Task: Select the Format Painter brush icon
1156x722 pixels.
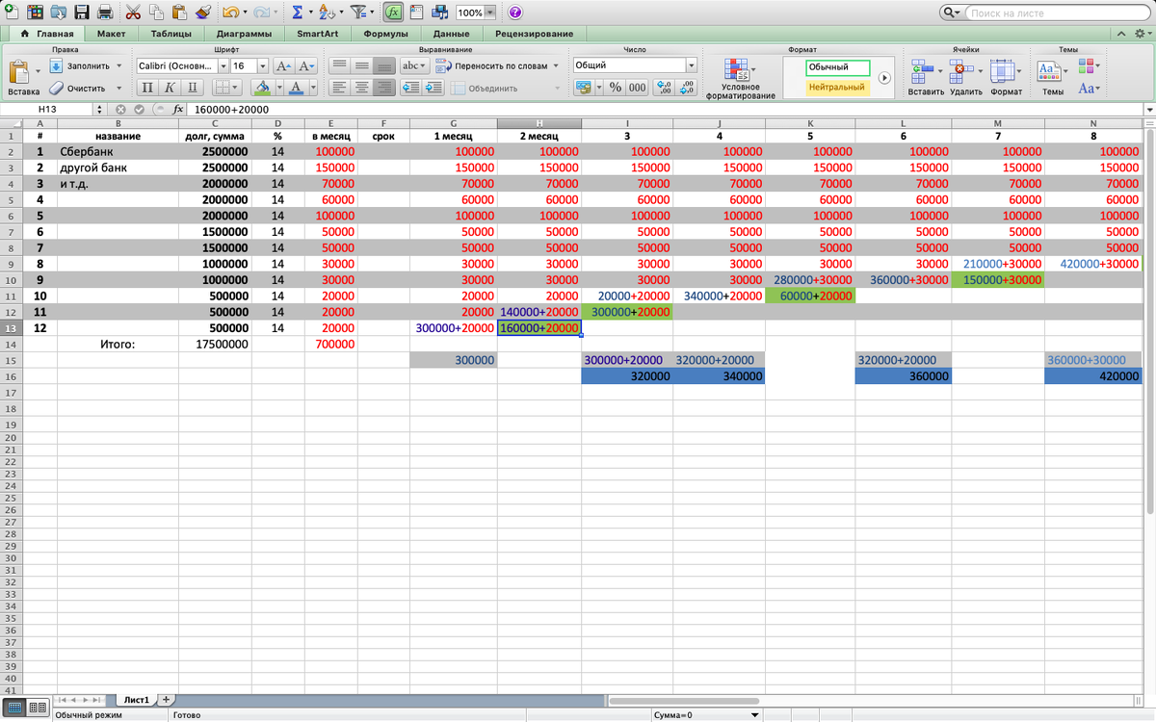Action: (x=202, y=13)
